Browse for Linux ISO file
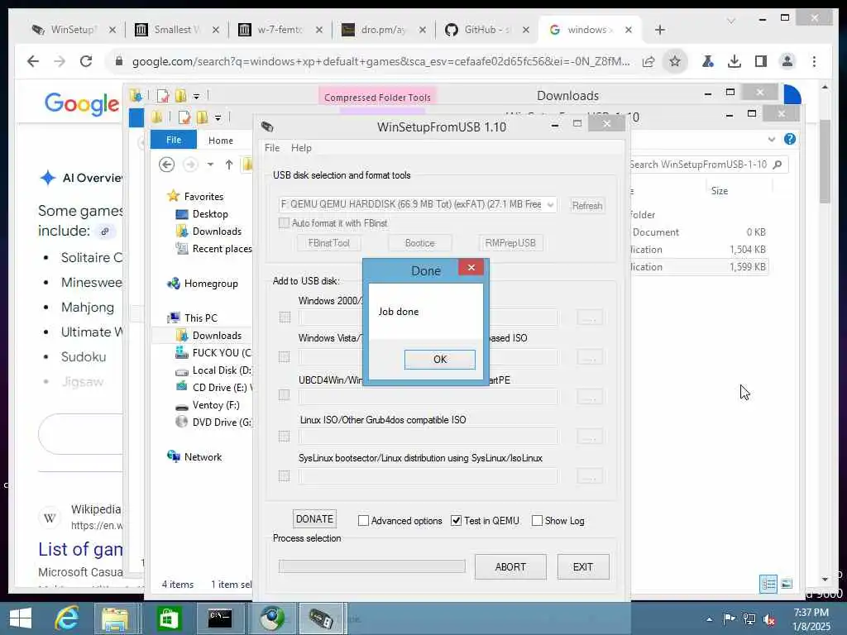Image resolution: width=847 pixels, height=635 pixels. pos(589,437)
